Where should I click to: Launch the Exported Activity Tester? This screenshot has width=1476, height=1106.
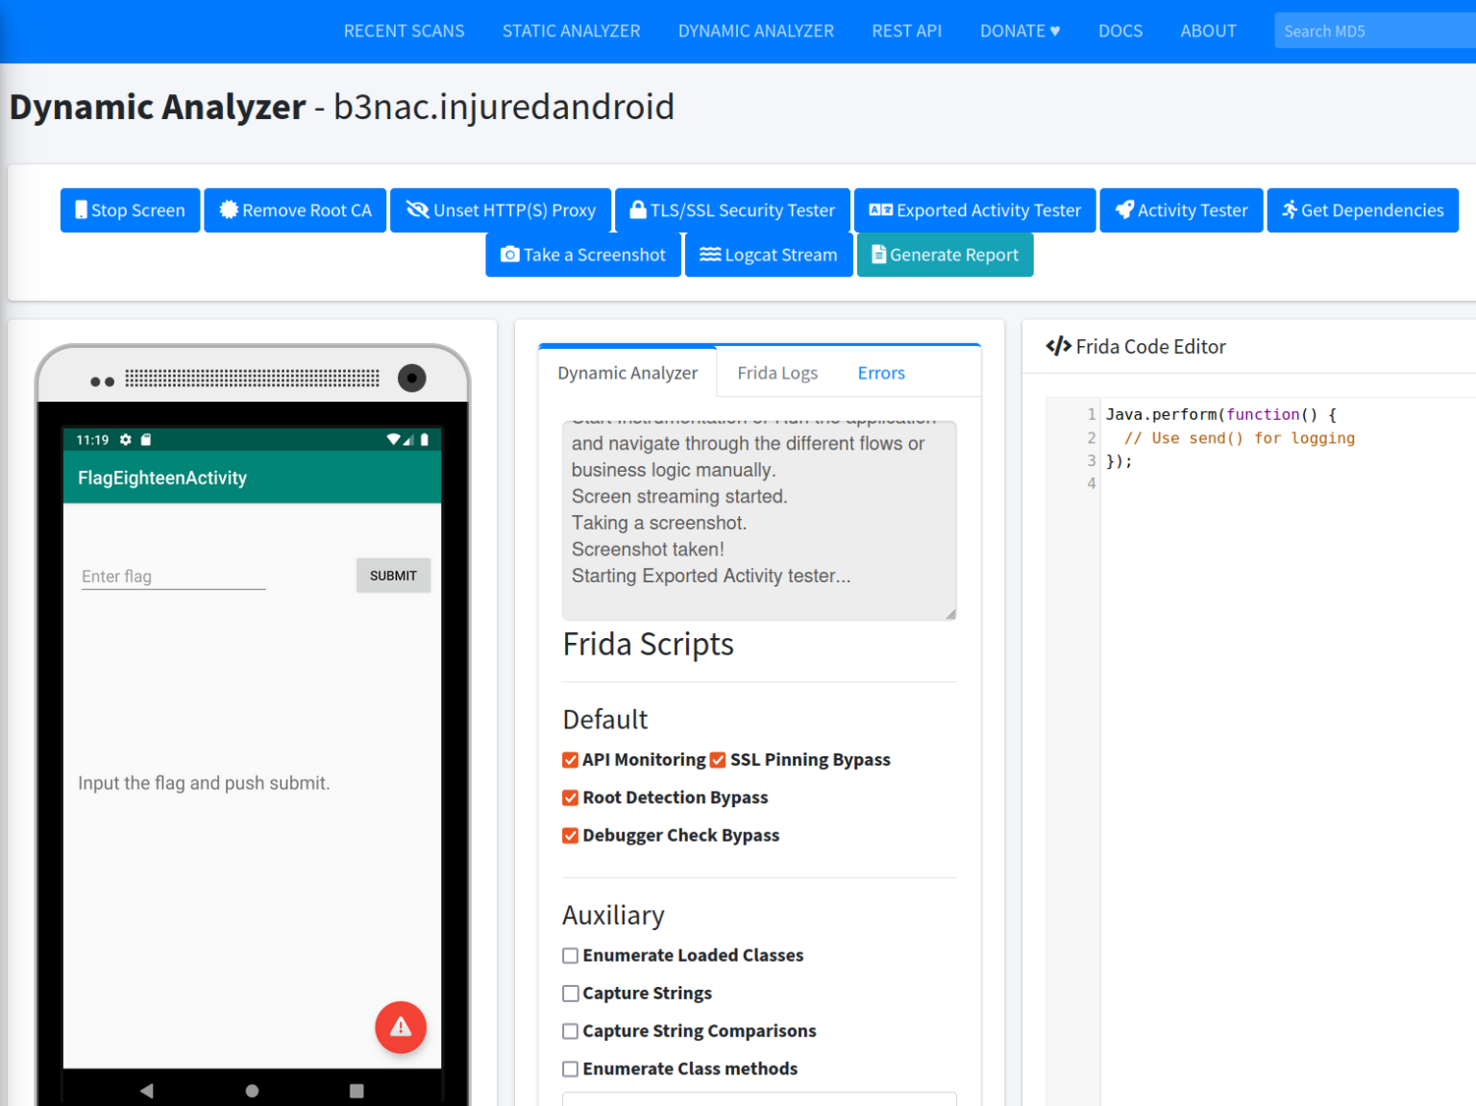pos(974,210)
